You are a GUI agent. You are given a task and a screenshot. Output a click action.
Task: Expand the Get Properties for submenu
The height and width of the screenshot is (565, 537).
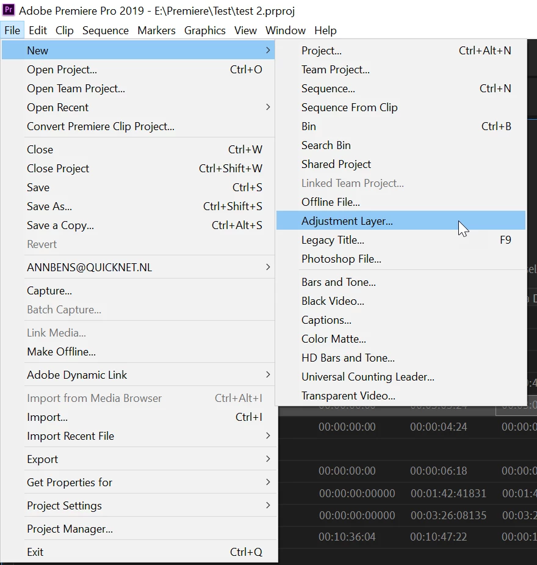(138, 482)
